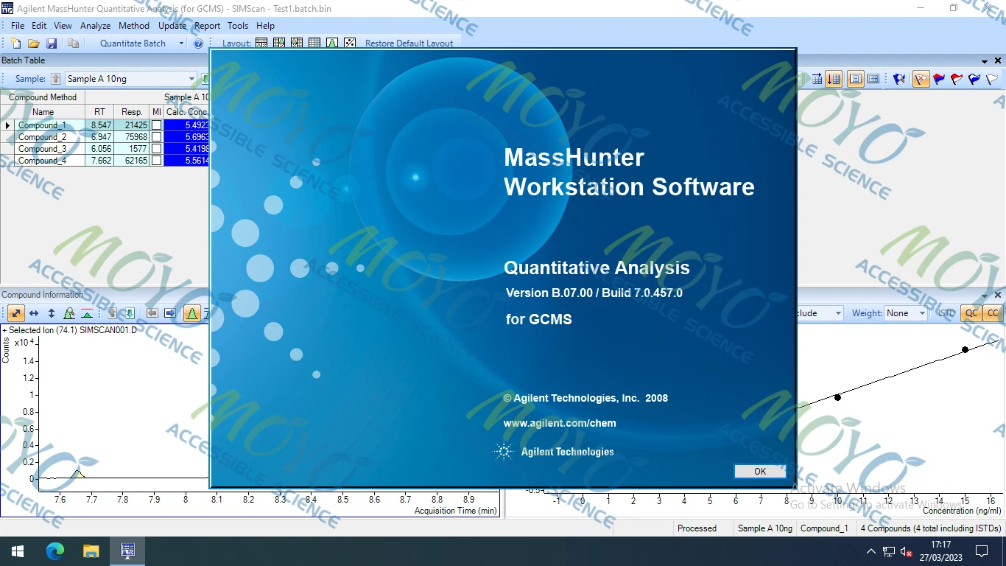
Task: Open the Quantitate Batch dropdown arrow
Action: click(181, 43)
